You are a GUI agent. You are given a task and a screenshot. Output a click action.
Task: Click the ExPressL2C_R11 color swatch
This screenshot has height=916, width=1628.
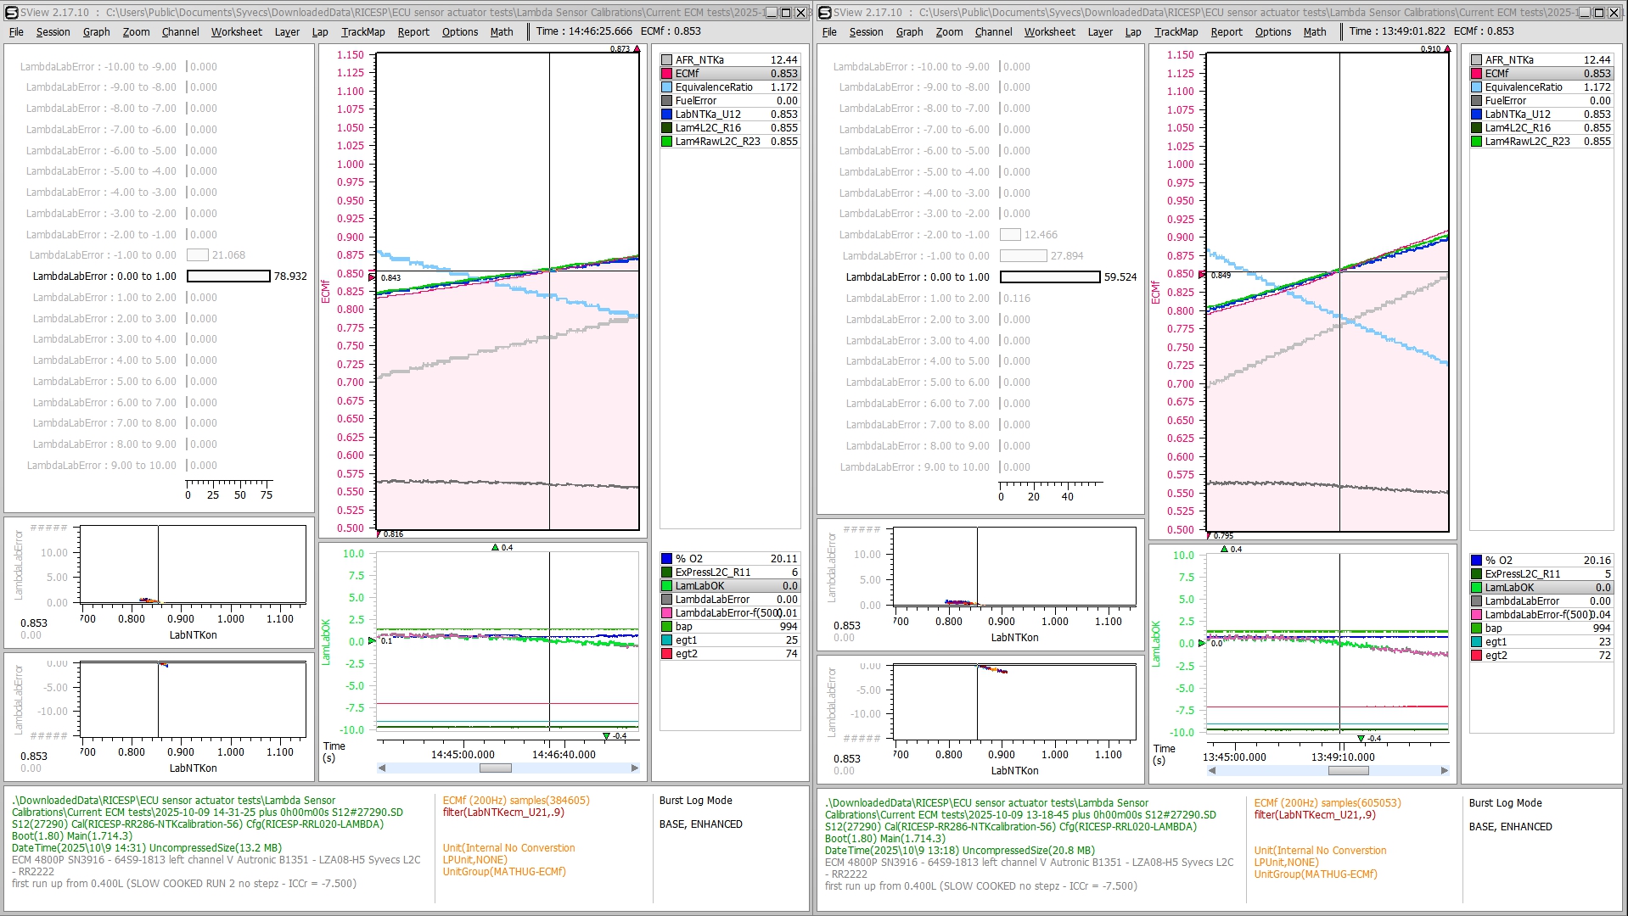[667, 572]
